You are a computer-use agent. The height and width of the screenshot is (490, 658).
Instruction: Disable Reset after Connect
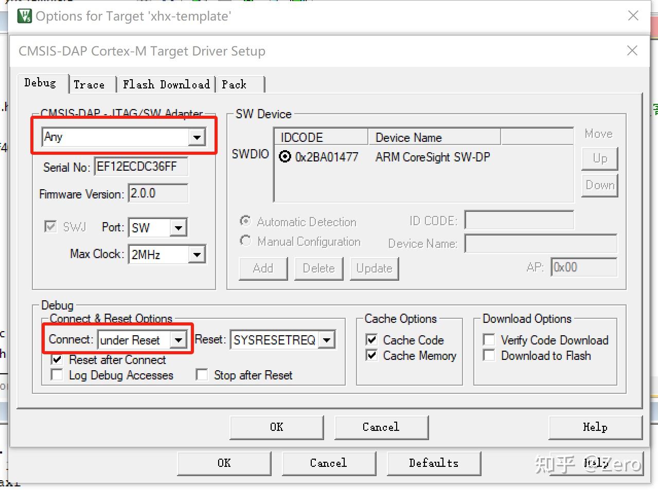coord(57,359)
